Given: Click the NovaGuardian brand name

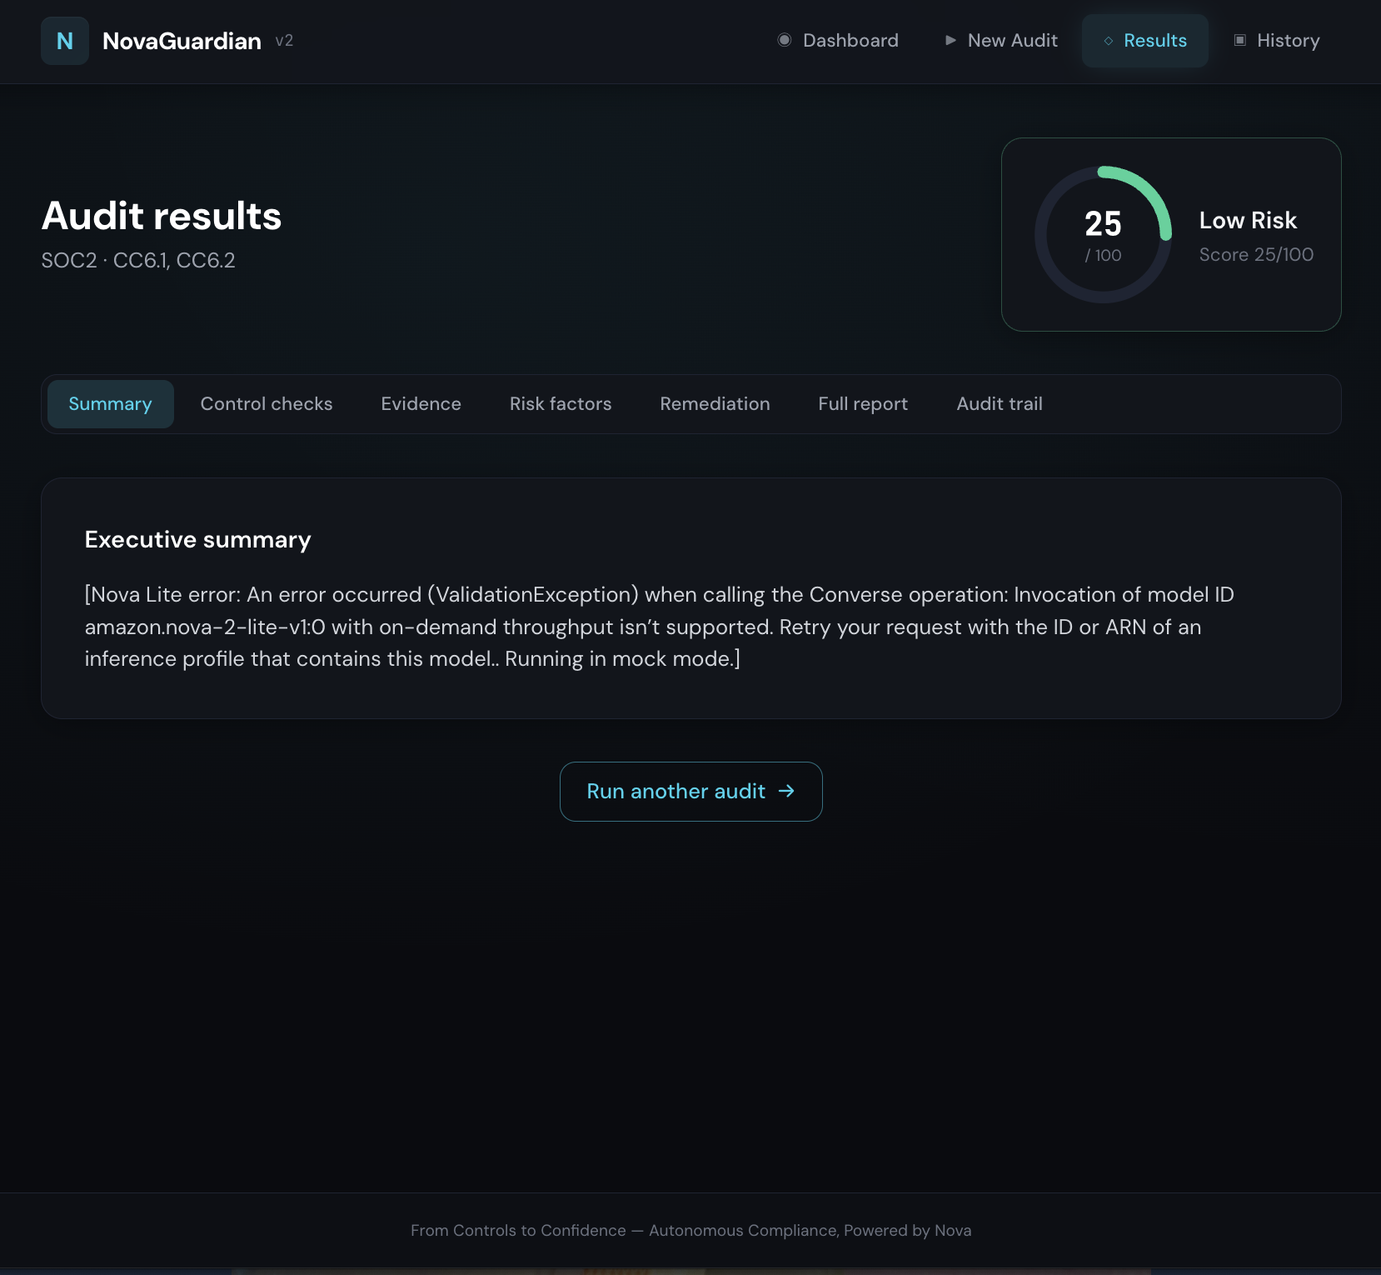Looking at the screenshot, I should coord(182,41).
